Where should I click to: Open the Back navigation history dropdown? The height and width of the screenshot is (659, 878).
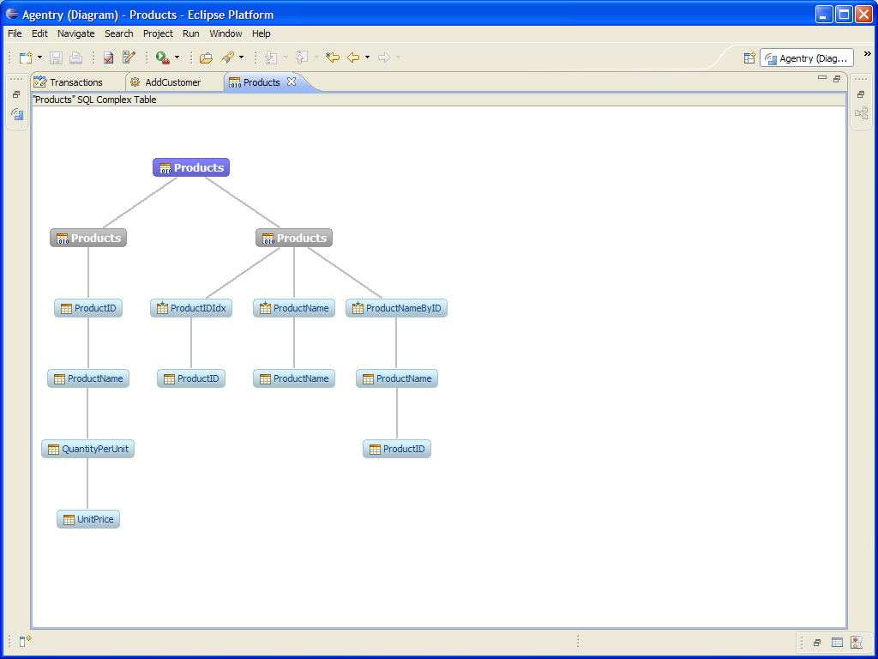click(367, 57)
